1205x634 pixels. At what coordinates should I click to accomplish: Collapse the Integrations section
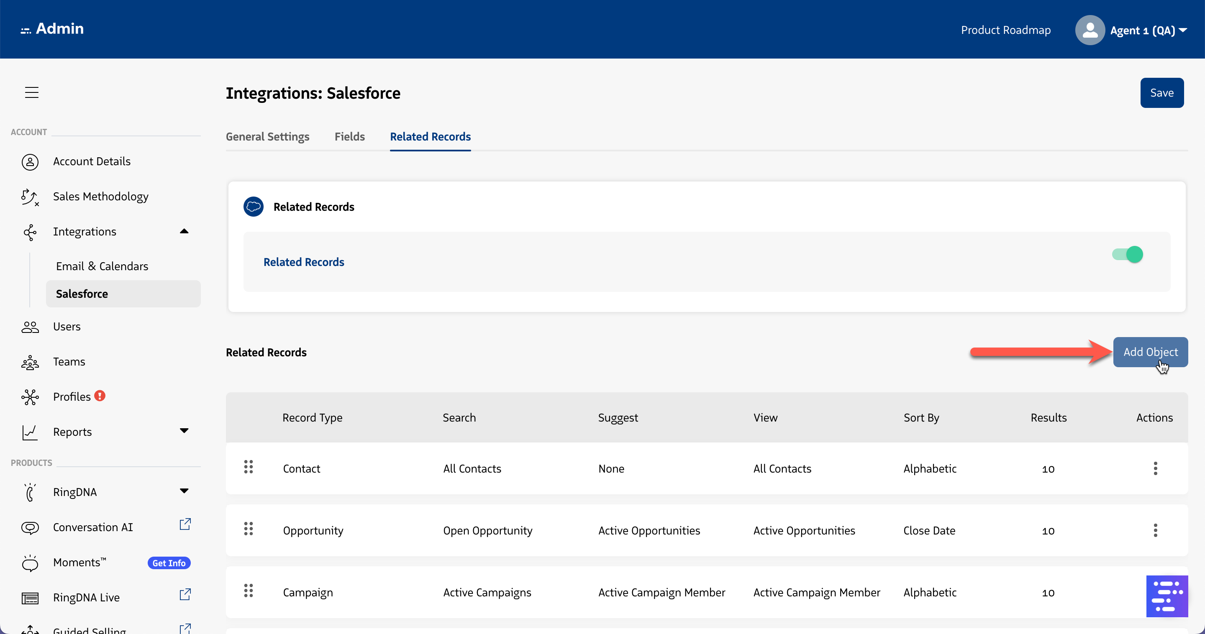click(184, 231)
